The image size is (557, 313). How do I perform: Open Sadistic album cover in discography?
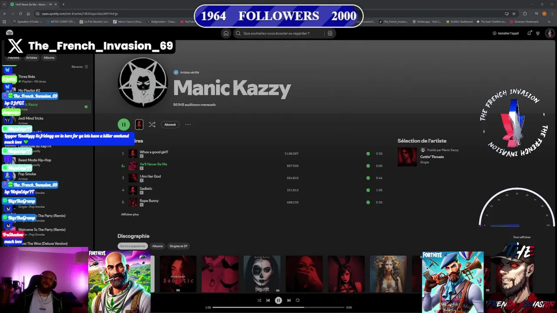pos(178,274)
